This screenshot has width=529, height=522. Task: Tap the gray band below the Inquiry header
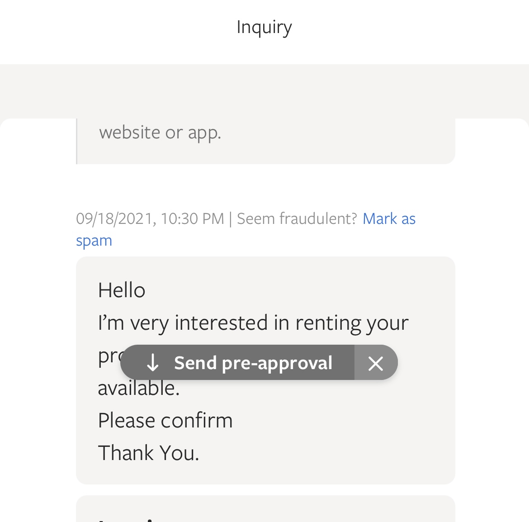tap(264, 91)
